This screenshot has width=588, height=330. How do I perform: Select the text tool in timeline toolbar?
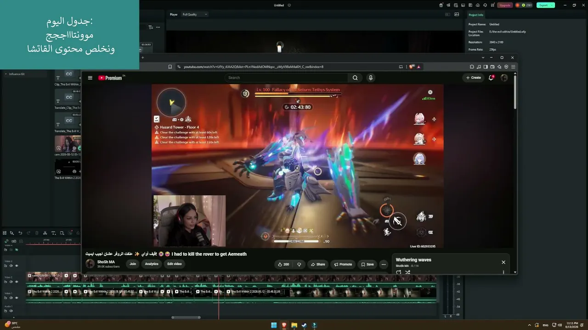[53, 233]
